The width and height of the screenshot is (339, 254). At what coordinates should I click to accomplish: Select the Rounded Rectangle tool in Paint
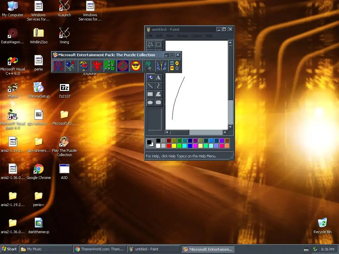[159, 103]
